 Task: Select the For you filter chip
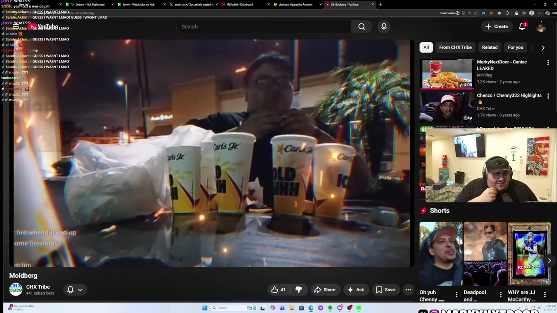point(516,47)
